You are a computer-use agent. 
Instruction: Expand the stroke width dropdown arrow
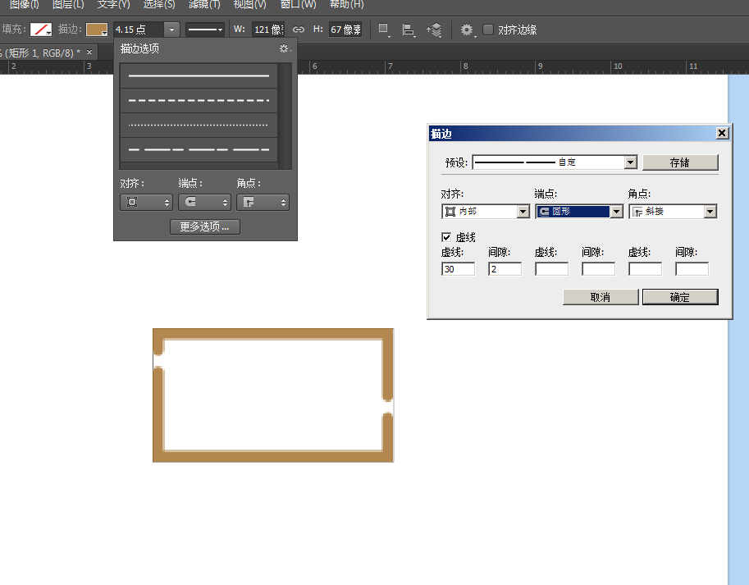click(172, 30)
